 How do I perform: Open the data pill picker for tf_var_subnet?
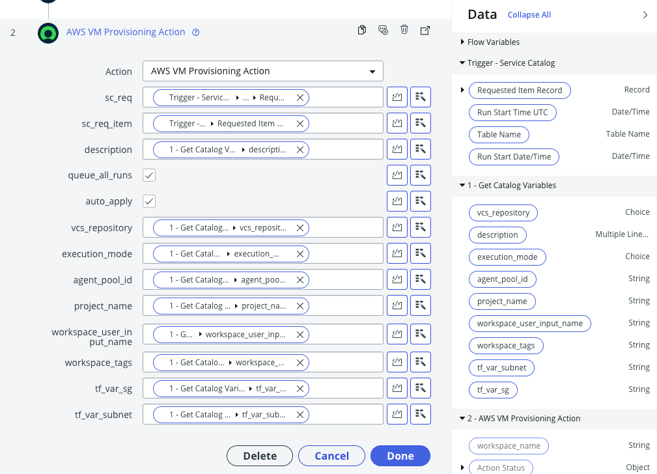point(421,413)
